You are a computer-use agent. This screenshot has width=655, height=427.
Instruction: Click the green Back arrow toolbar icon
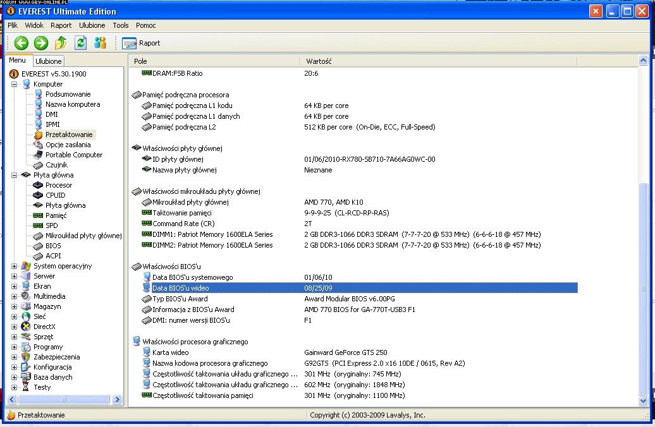pos(21,43)
